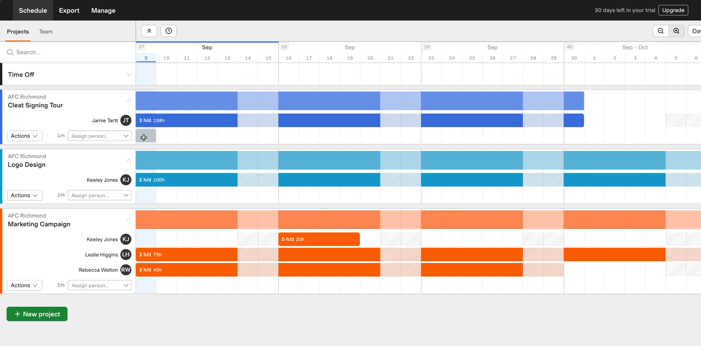Open the Export menu

point(68,10)
